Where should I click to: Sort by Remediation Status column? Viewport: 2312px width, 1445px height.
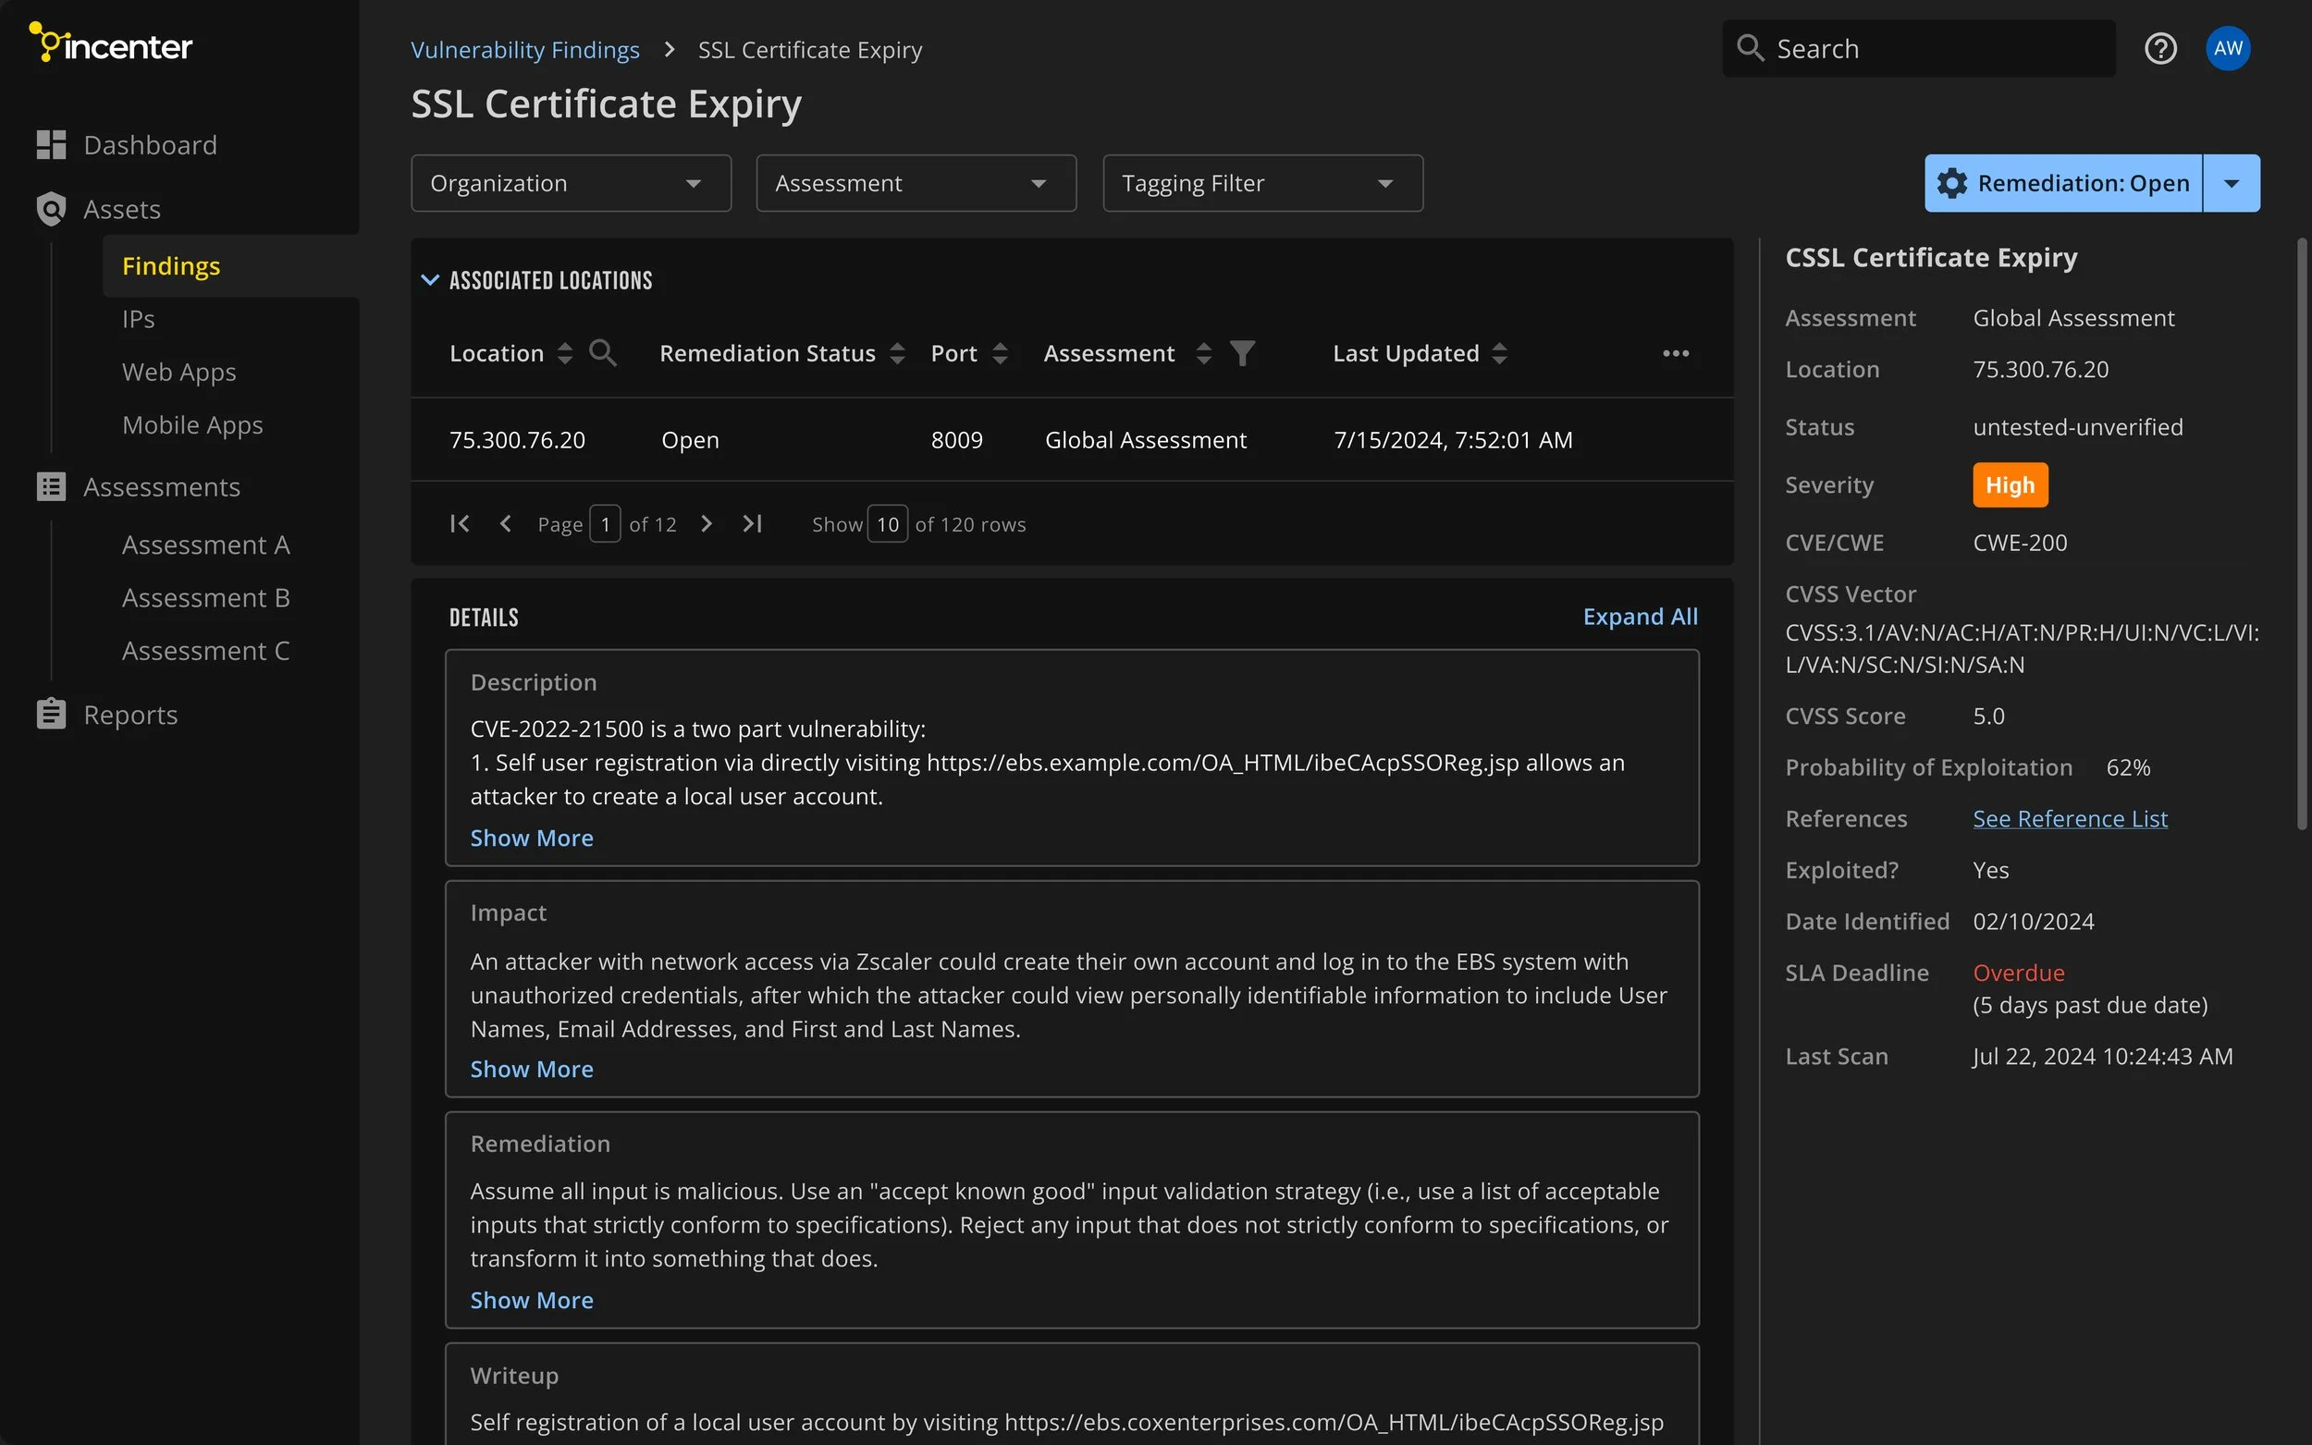896,353
